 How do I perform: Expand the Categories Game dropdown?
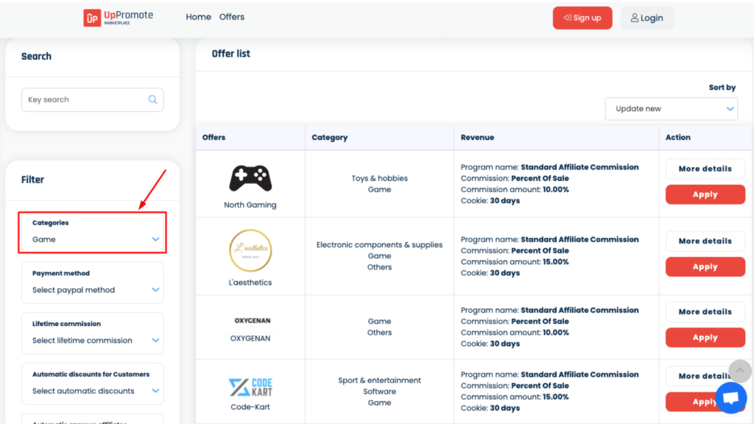92,232
